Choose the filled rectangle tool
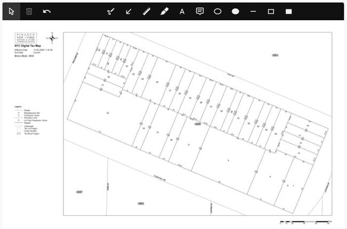This screenshot has width=347, height=229. coord(288,11)
